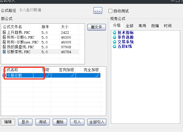
Task: Click the file icon beside 彬彬-诊断0.FNC
Action: click(x=4, y=37)
